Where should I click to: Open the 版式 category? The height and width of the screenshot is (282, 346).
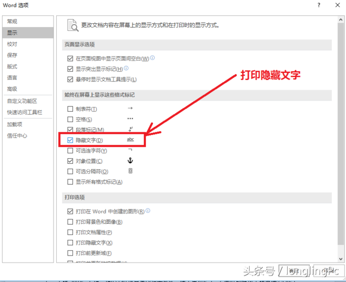tap(28, 66)
